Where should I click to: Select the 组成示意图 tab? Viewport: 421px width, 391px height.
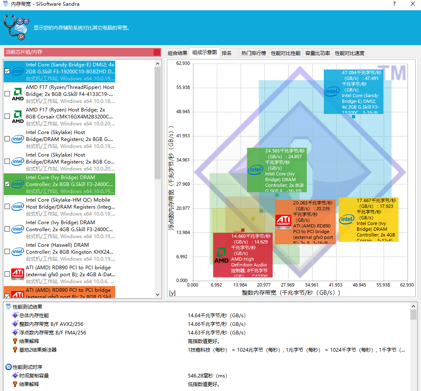205,52
